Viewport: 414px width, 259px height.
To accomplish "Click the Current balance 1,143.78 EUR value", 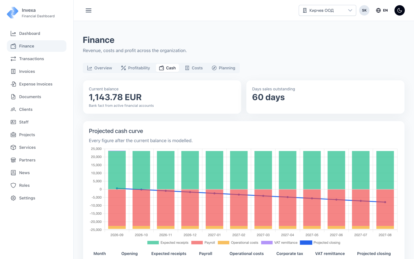I will (115, 97).
